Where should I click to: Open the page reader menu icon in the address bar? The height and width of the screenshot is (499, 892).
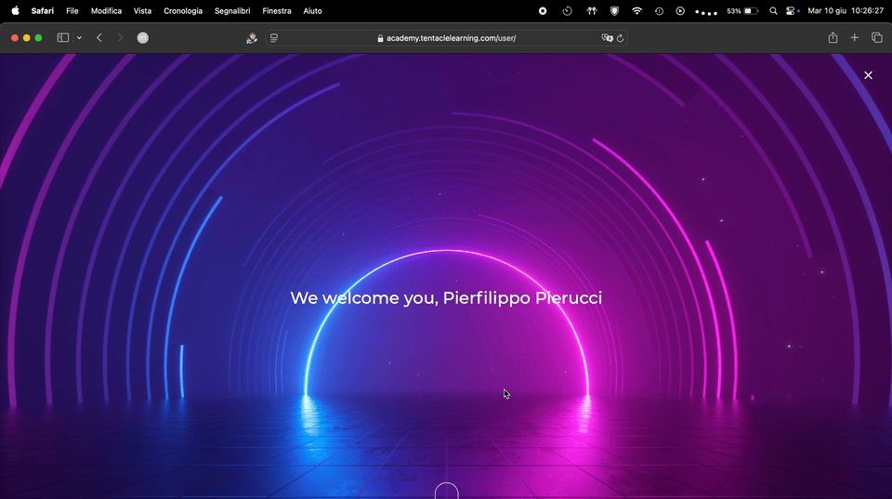[x=274, y=38]
